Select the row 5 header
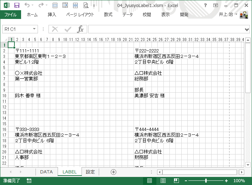This screenshot has height=185, width=252. (4, 68)
